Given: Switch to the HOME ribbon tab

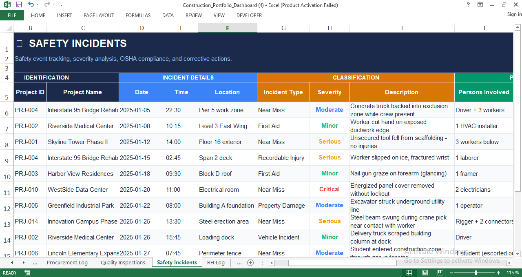Looking at the screenshot, I should point(38,16).
